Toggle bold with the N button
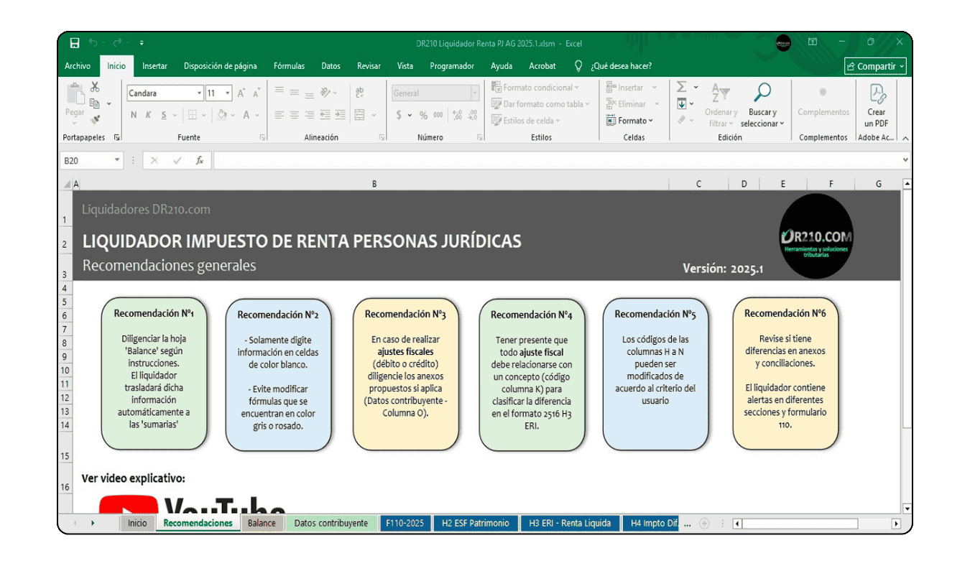The image size is (970, 566). (134, 114)
